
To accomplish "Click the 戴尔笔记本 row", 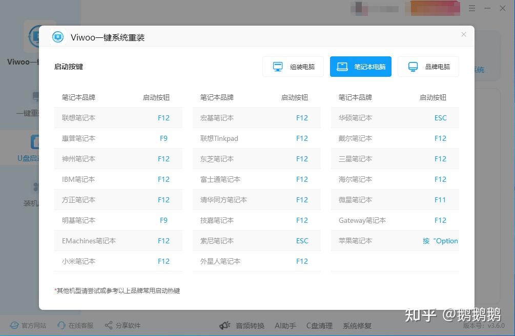I will [x=395, y=138].
